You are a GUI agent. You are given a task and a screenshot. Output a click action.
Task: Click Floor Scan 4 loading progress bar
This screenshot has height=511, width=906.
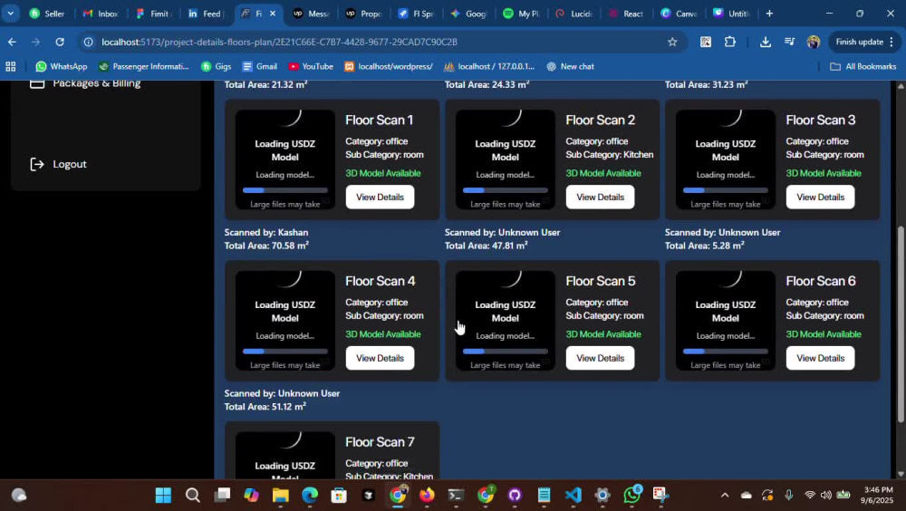click(x=284, y=351)
